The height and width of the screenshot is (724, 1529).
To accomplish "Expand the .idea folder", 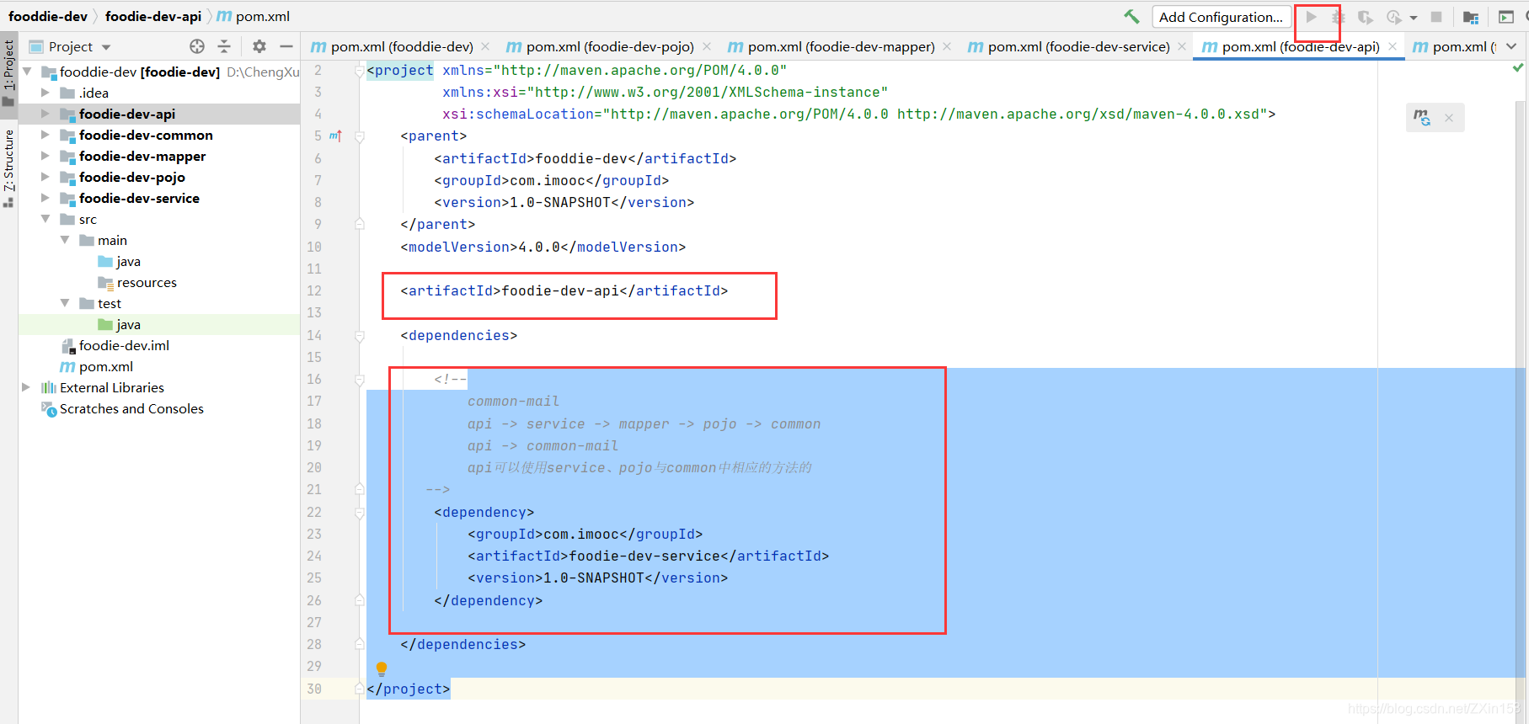I will [x=45, y=93].
